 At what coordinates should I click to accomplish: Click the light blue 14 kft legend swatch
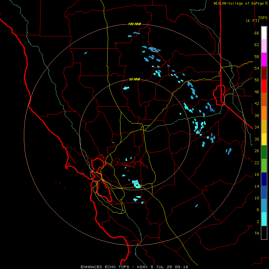[x=264, y=206]
